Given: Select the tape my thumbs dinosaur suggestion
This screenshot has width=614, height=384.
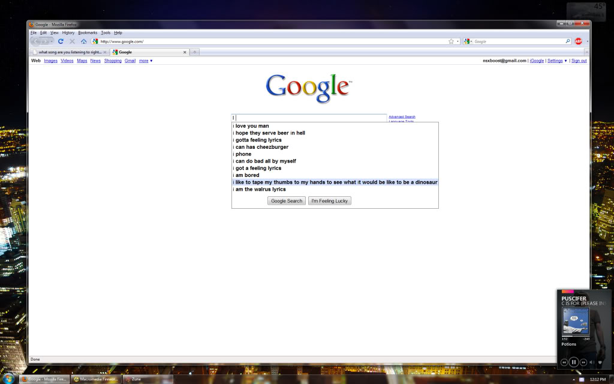Looking at the screenshot, I should pos(335,182).
